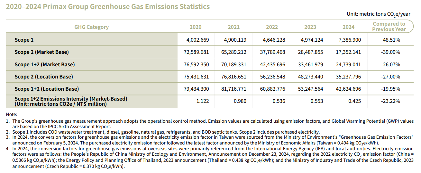Viewport: 421px width, 173px height.
Task: Click the 2020 intensity value 1.122
Action: pyautogui.click(x=203, y=101)
